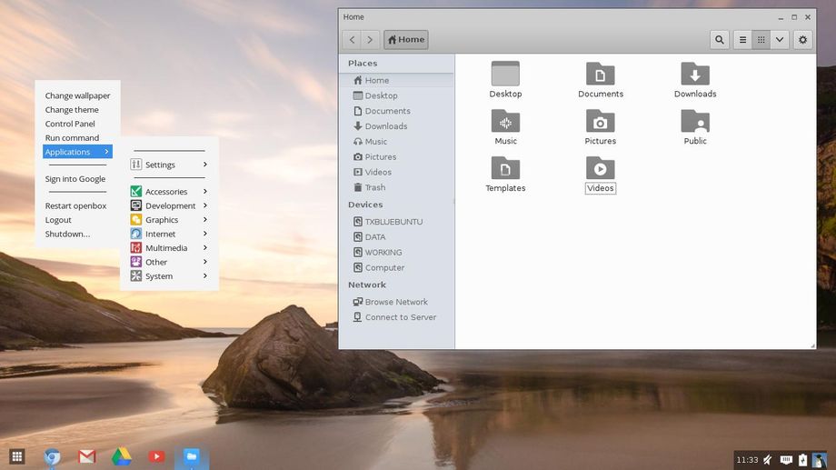Open the Music folder icon

[505, 121]
